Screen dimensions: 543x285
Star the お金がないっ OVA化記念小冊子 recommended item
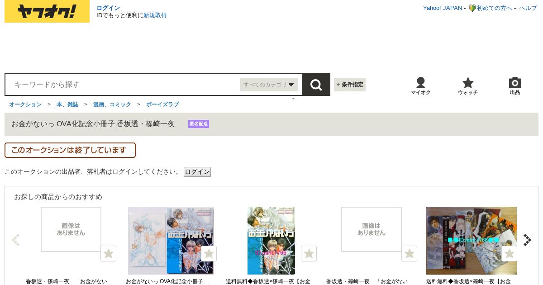209,254
